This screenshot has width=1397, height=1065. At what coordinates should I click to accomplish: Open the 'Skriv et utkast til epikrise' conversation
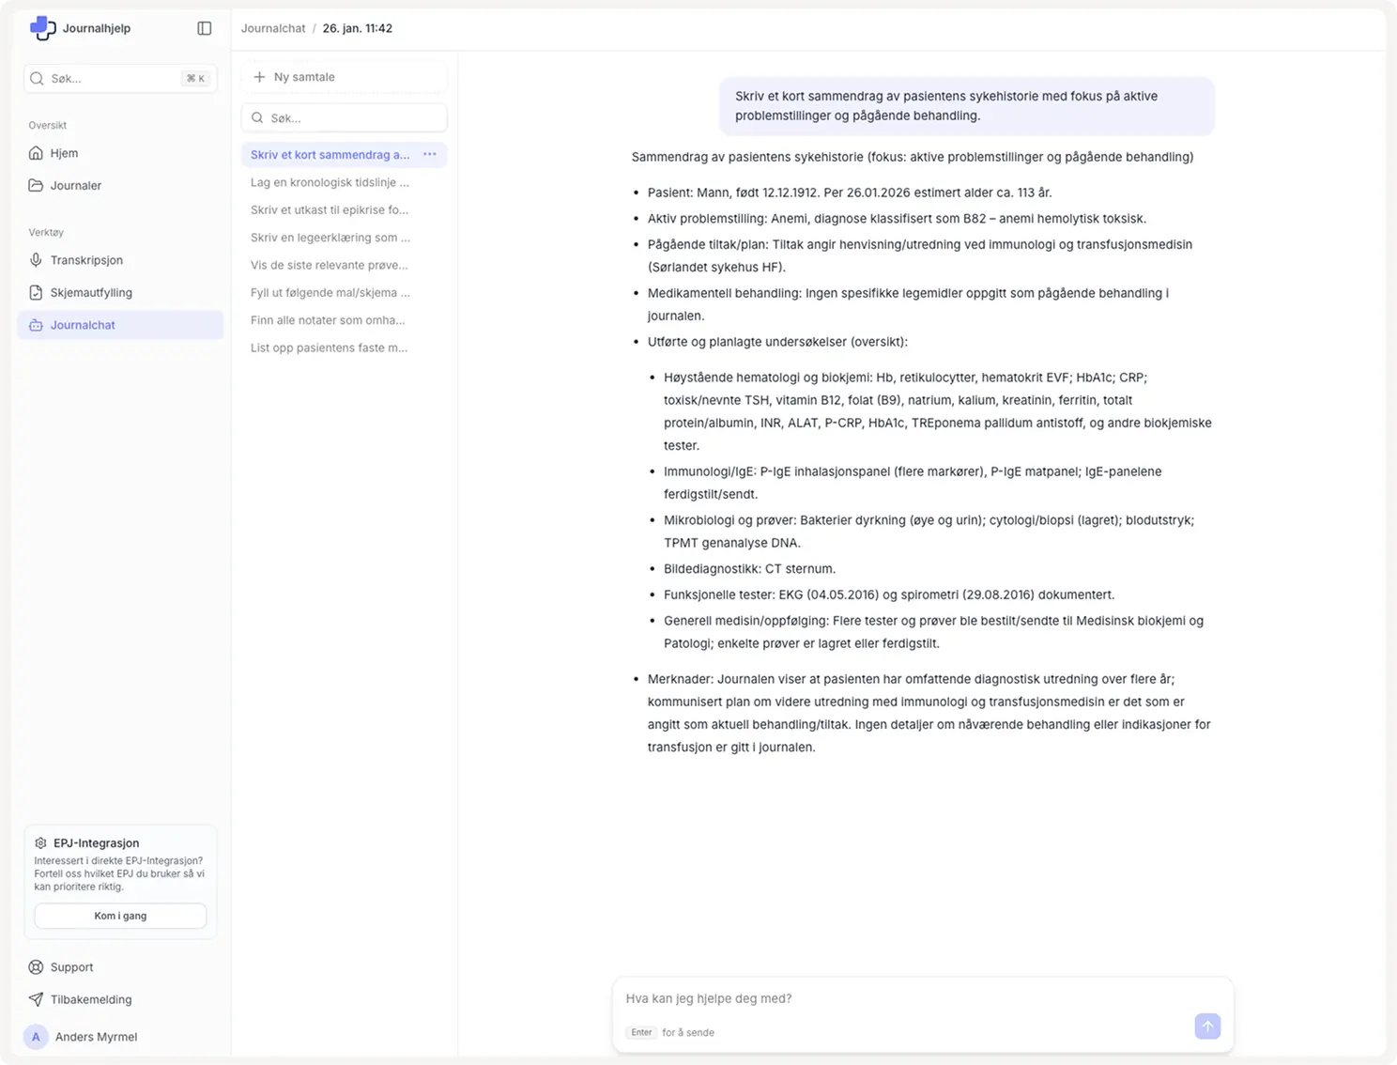330,209
